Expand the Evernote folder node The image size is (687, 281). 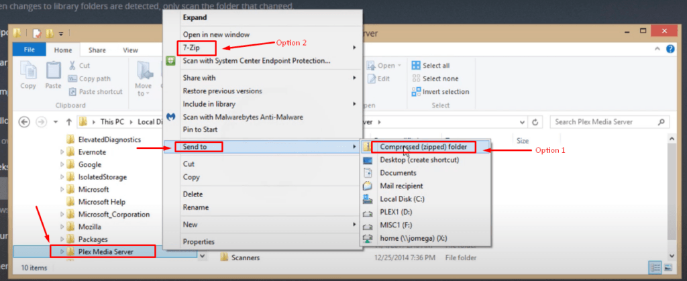(62, 152)
